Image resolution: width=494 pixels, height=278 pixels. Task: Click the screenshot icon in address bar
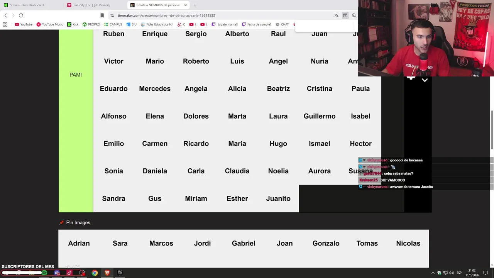(345, 15)
